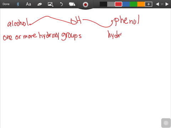Go to the next page arrow
Image resolution: width=171 pixels, height=128 pixels.
167,4
